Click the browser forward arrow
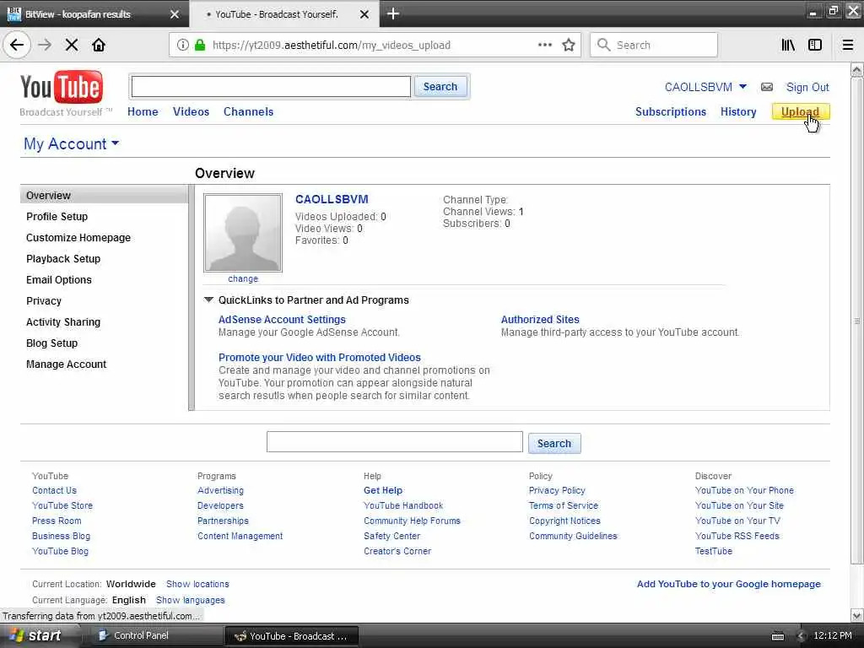Viewport: 864px width, 648px height. [45, 45]
